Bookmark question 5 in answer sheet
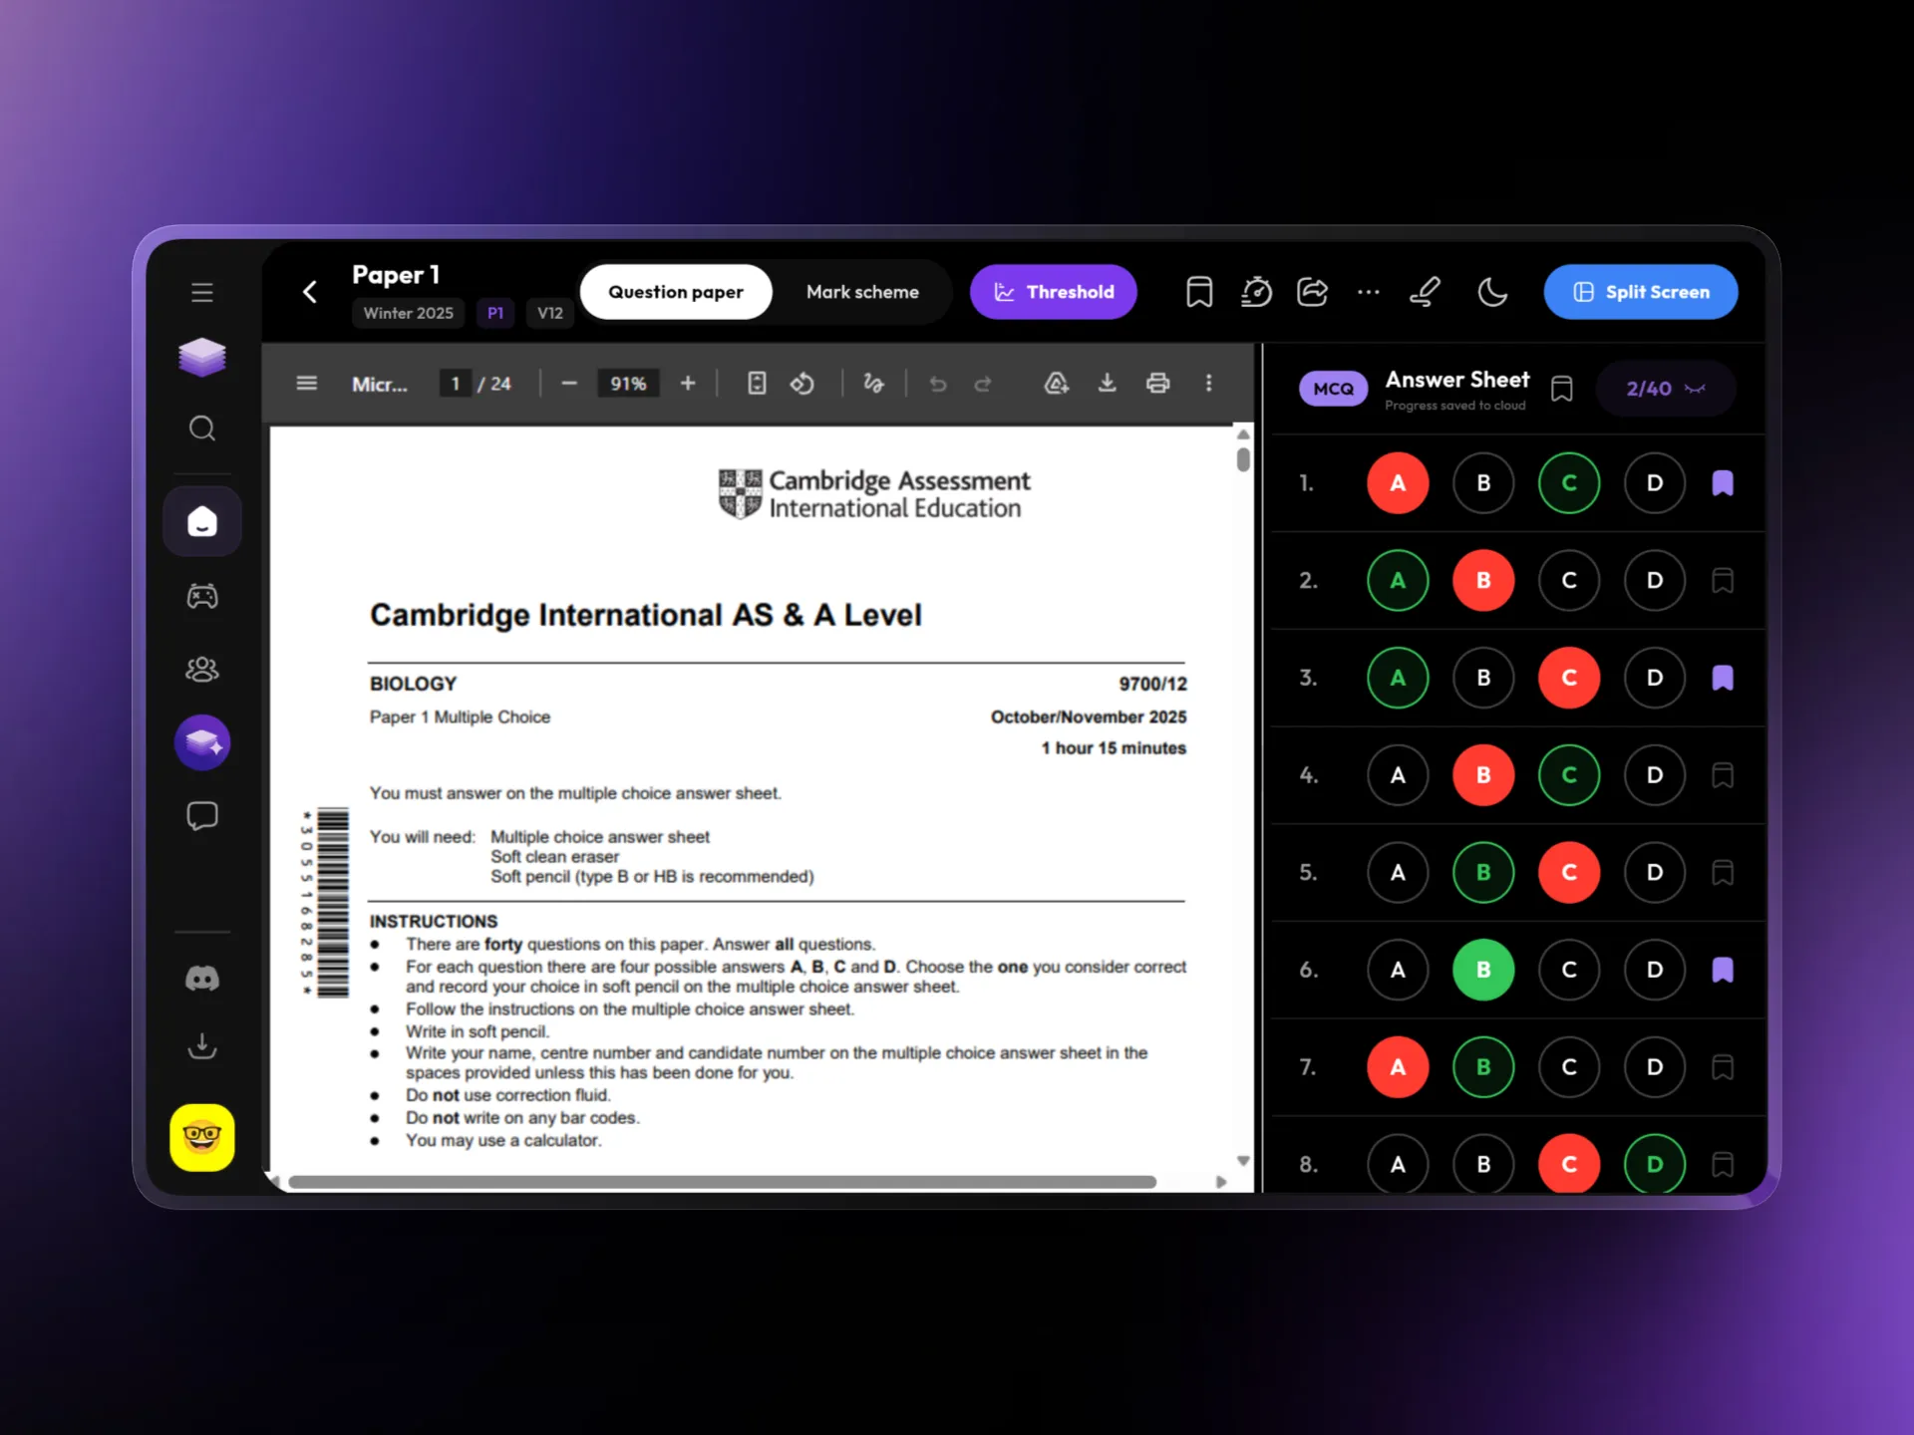 1723,872
